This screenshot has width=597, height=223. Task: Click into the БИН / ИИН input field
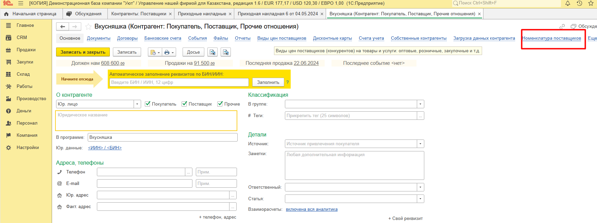179,82
